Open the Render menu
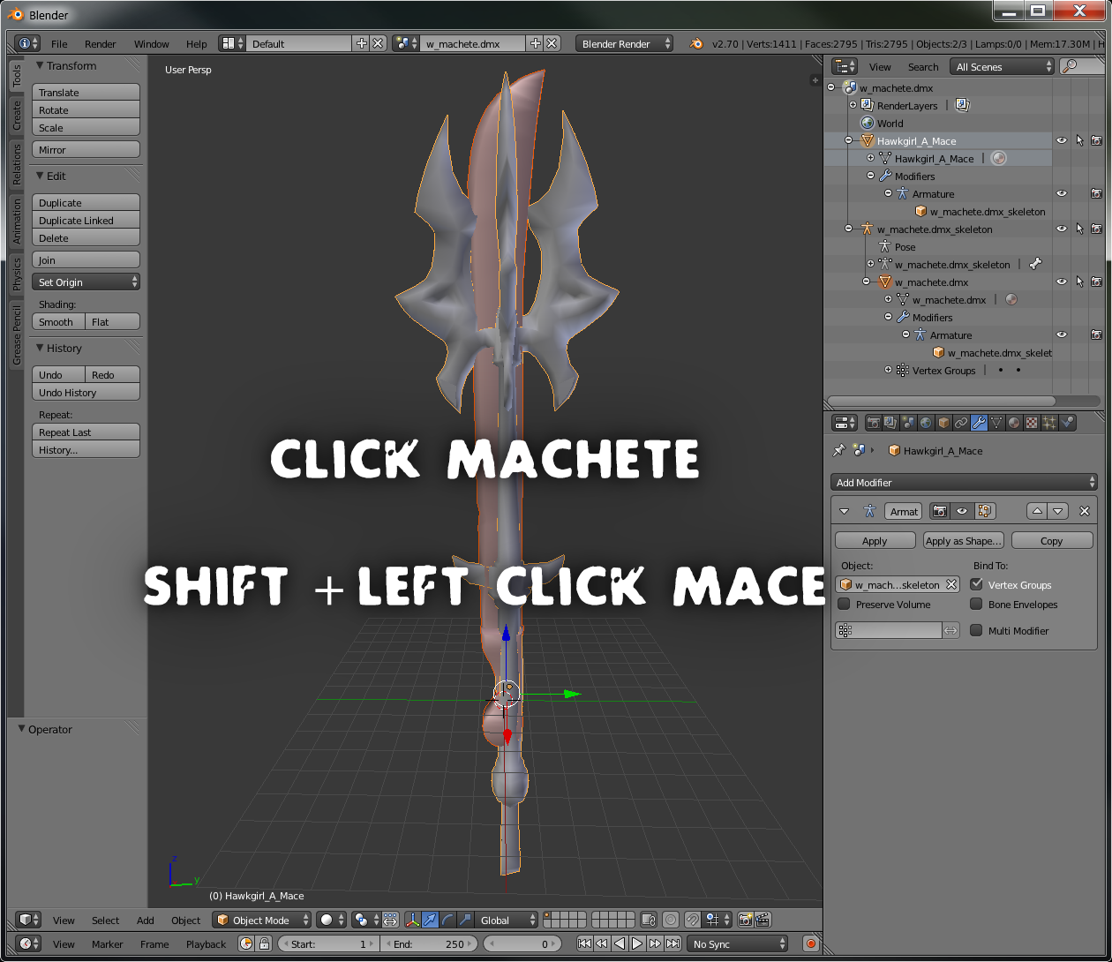The image size is (1112, 962). 101,43
